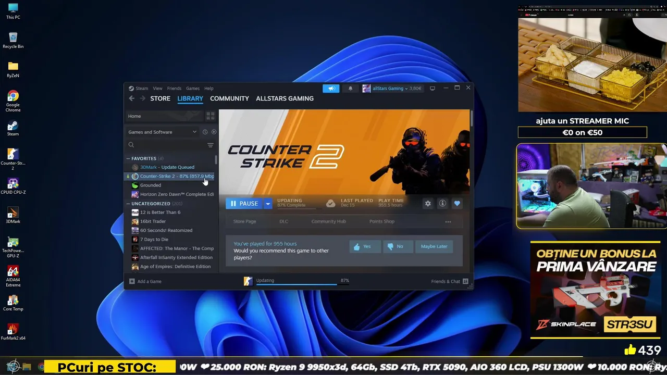Image resolution: width=667 pixels, height=375 pixels.
Task: Select TechPowerUp GPU-Z desktop shortcut
Action: pos(13,246)
